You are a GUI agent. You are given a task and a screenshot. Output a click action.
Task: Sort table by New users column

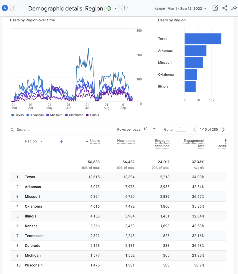[126, 141]
